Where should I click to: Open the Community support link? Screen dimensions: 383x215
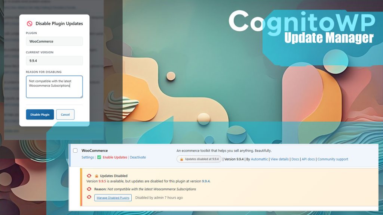[333, 159]
